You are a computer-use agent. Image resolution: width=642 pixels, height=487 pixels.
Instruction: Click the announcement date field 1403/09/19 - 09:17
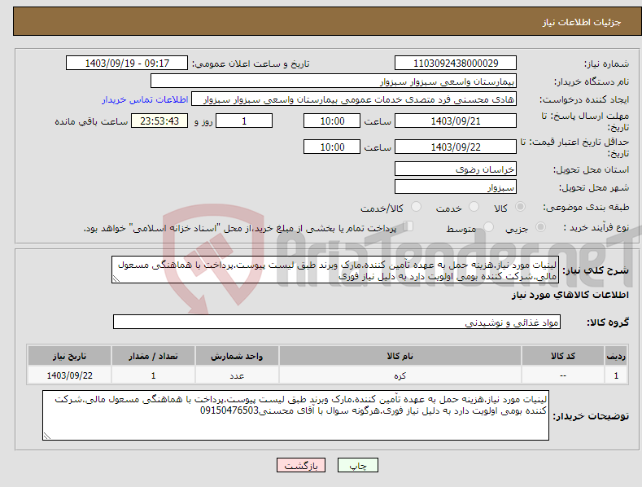pos(127,64)
